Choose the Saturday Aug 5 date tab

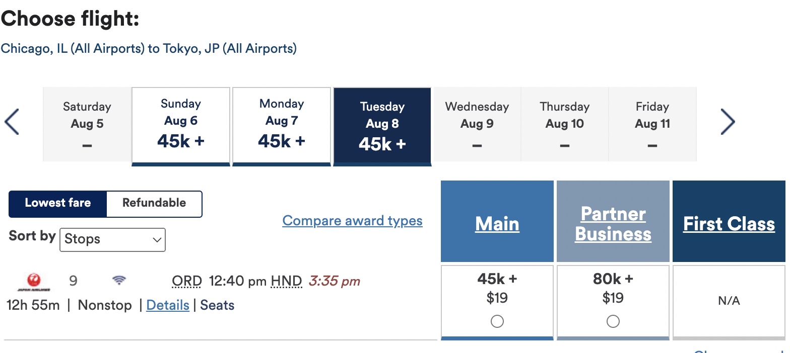click(87, 125)
